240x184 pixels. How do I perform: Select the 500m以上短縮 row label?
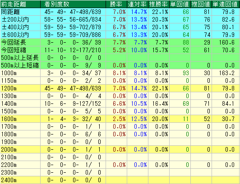pyautogui.click(x=20, y=65)
